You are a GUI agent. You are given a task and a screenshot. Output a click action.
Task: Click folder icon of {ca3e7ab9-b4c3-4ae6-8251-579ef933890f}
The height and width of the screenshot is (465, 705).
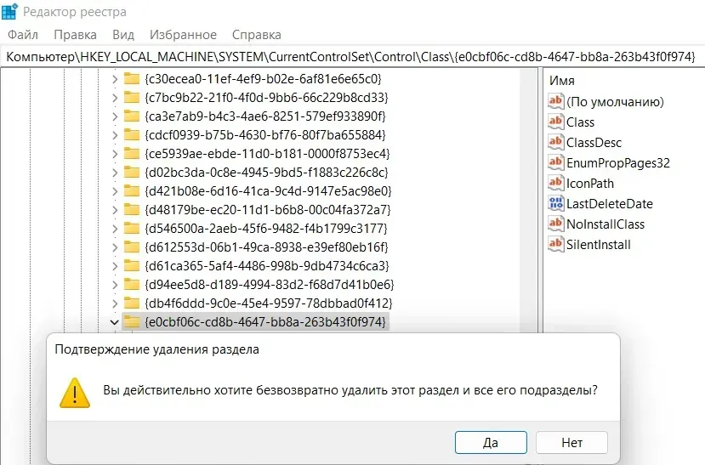pyautogui.click(x=132, y=116)
